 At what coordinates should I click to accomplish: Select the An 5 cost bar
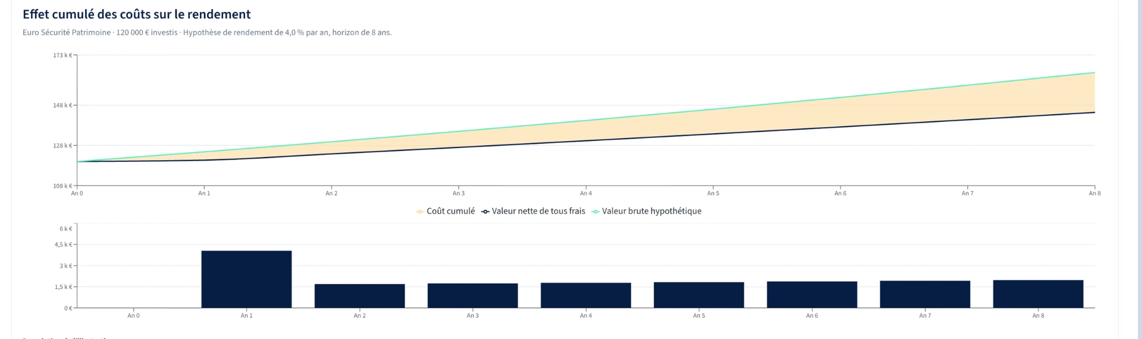[699, 295]
